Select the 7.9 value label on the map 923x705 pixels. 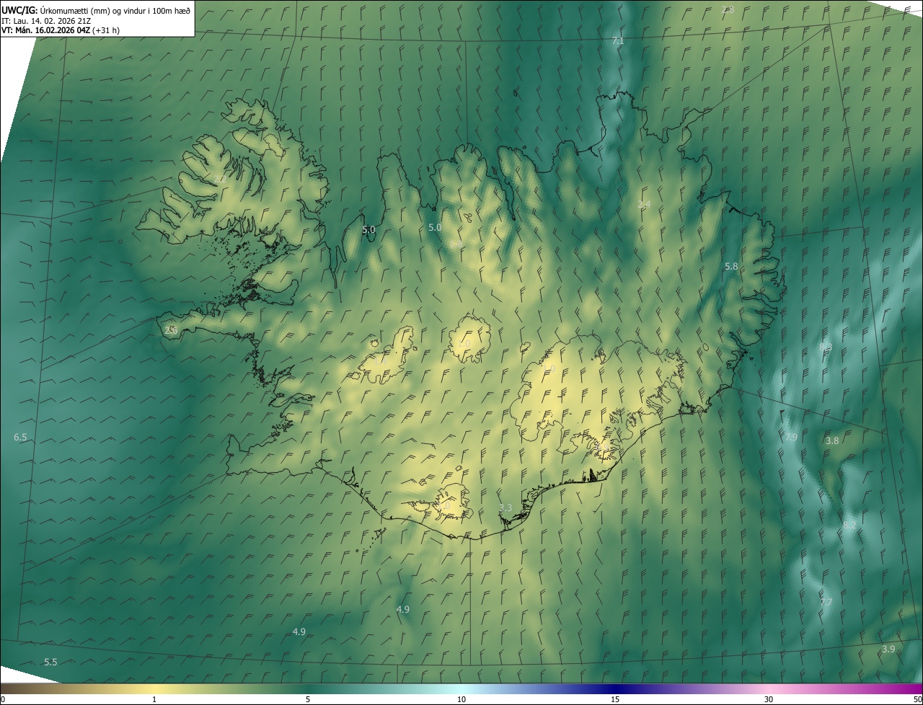click(791, 438)
